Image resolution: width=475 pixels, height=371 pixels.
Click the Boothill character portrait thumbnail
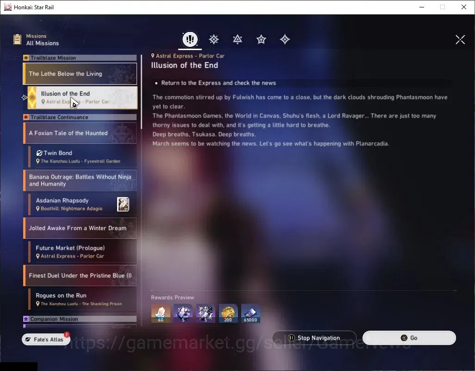pyautogui.click(x=123, y=204)
